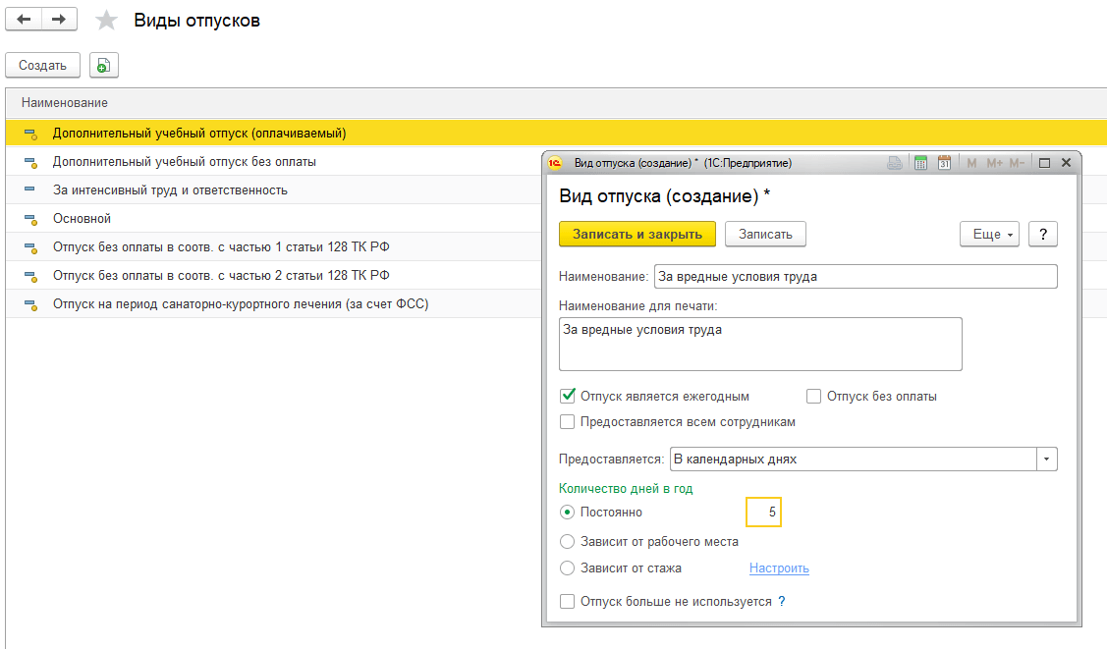Click the back navigation arrow

tap(25, 20)
